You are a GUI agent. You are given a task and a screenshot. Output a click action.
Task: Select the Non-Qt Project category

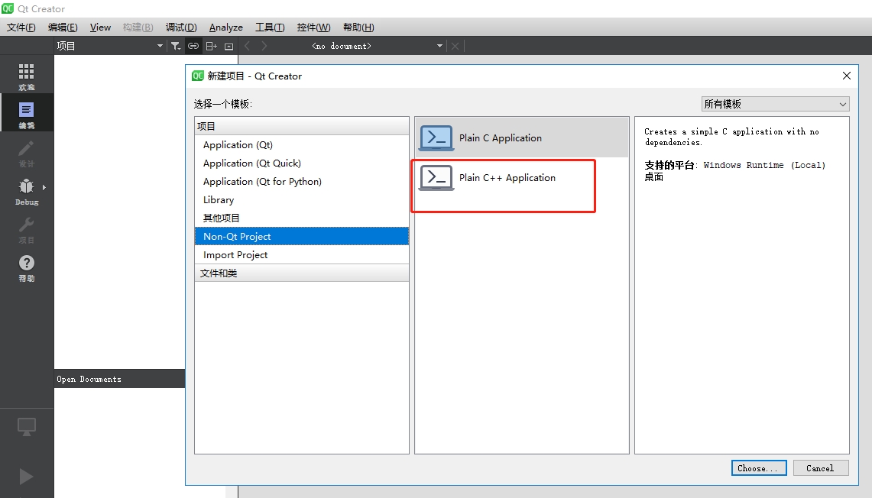point(302,237)
